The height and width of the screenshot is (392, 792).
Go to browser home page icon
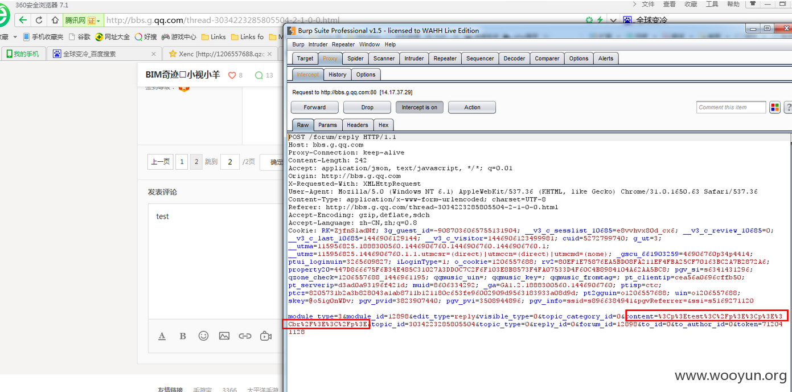(55, 20)
